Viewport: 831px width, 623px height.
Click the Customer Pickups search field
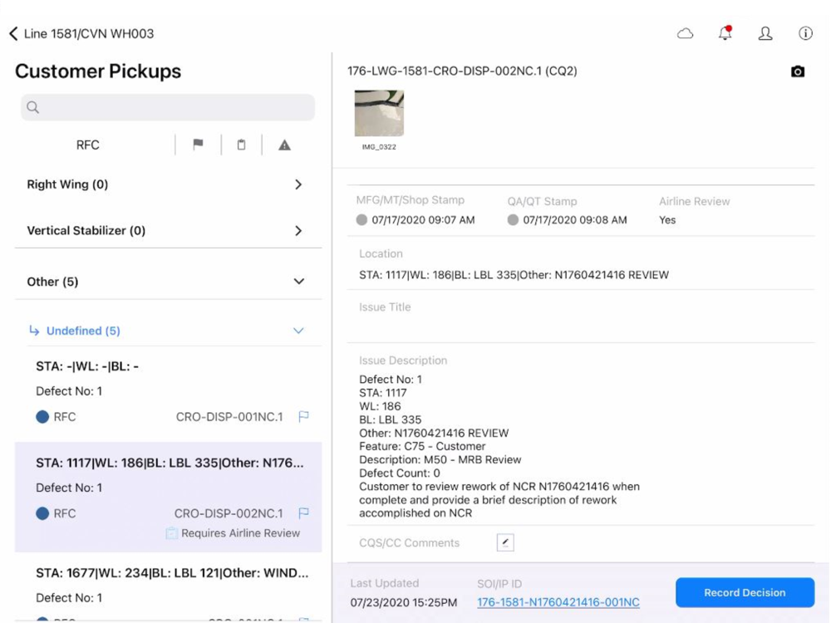168,107
